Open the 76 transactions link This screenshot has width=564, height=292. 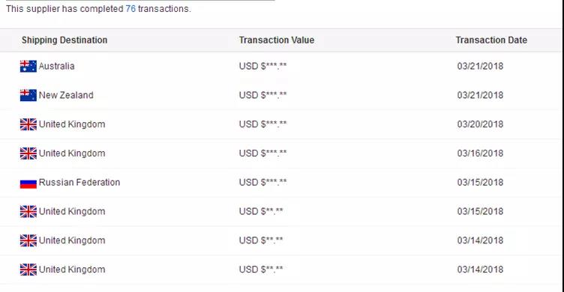pyautogui.click(x=130, y=9)
